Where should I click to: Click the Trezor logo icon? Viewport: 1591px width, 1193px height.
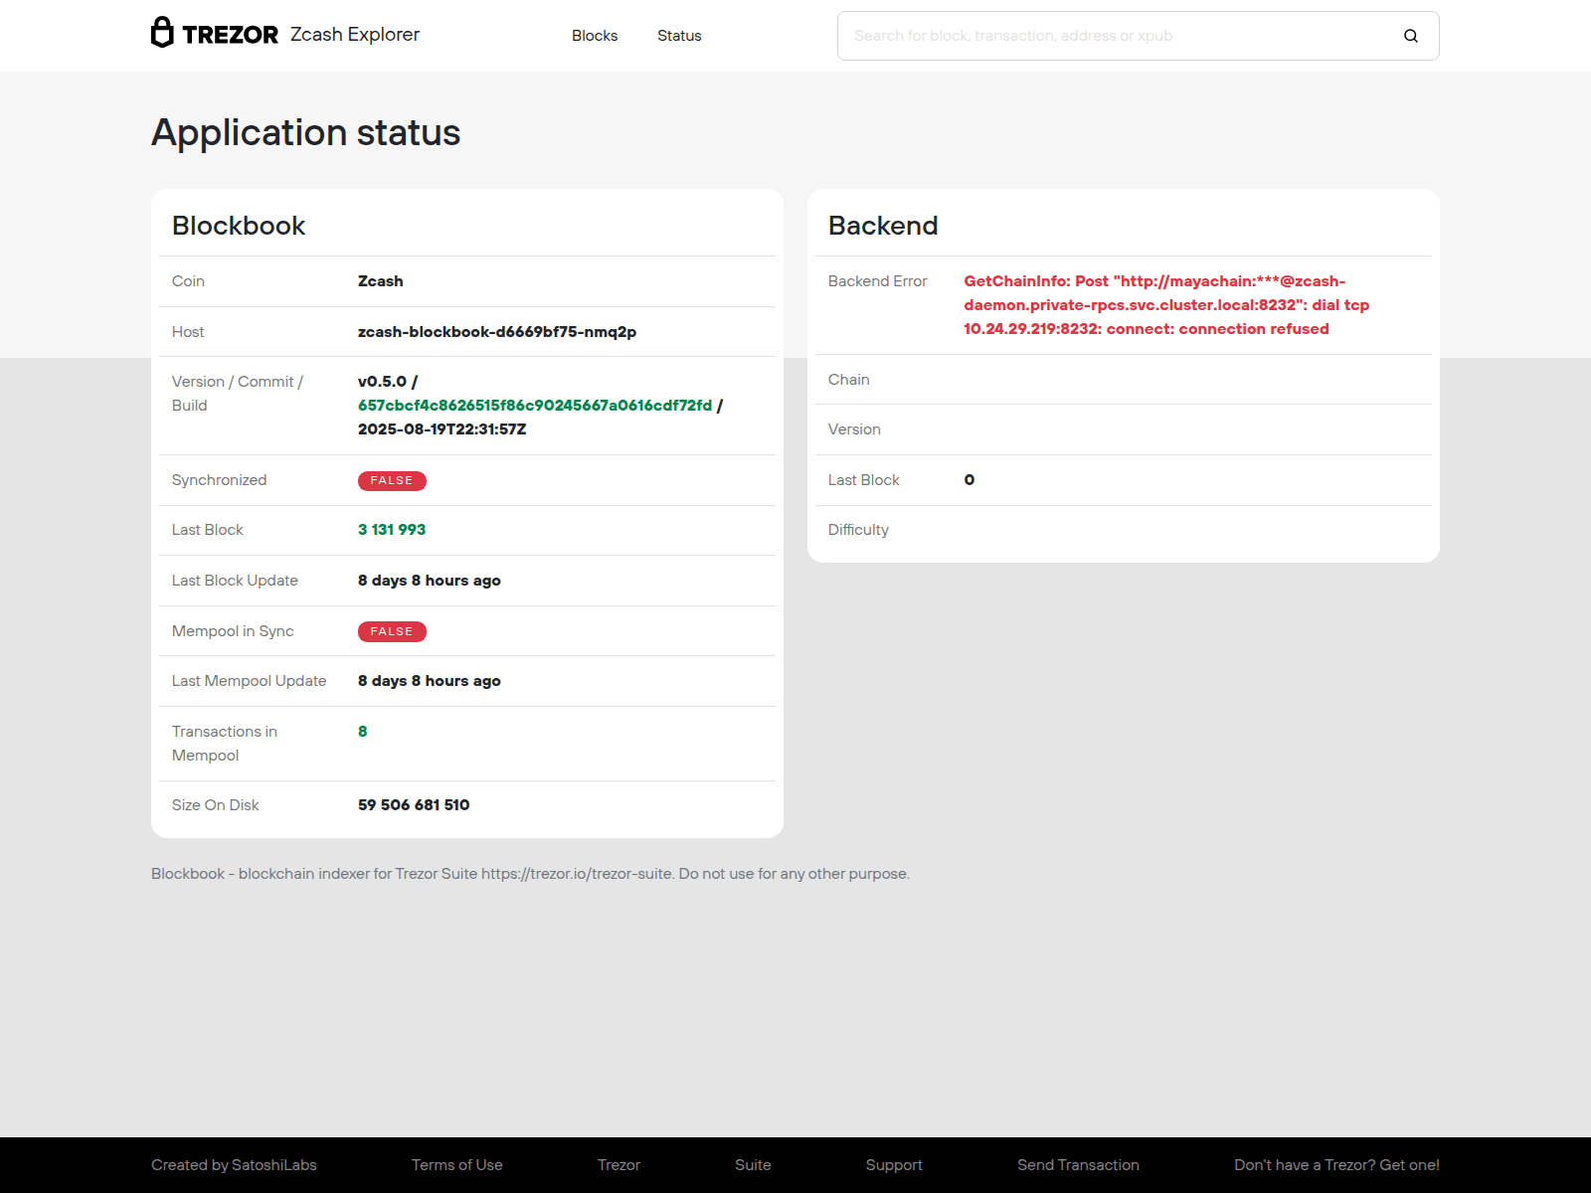click(x=215, y=33)
